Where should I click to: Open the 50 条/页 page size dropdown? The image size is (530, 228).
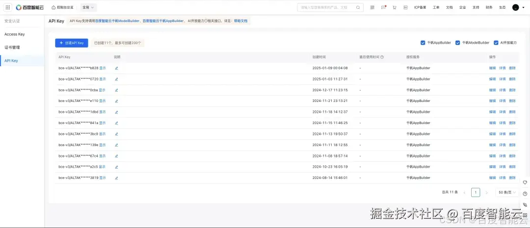[507, 193]
